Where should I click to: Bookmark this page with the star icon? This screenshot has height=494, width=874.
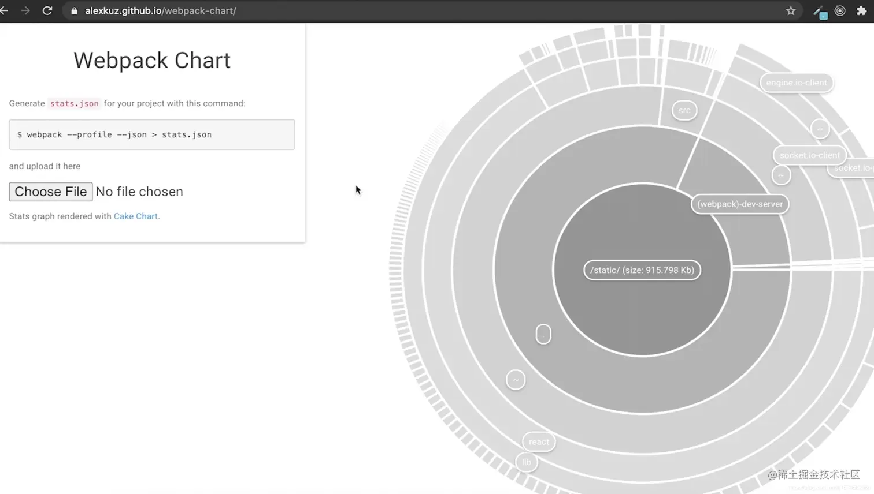(x=791, y=10)
